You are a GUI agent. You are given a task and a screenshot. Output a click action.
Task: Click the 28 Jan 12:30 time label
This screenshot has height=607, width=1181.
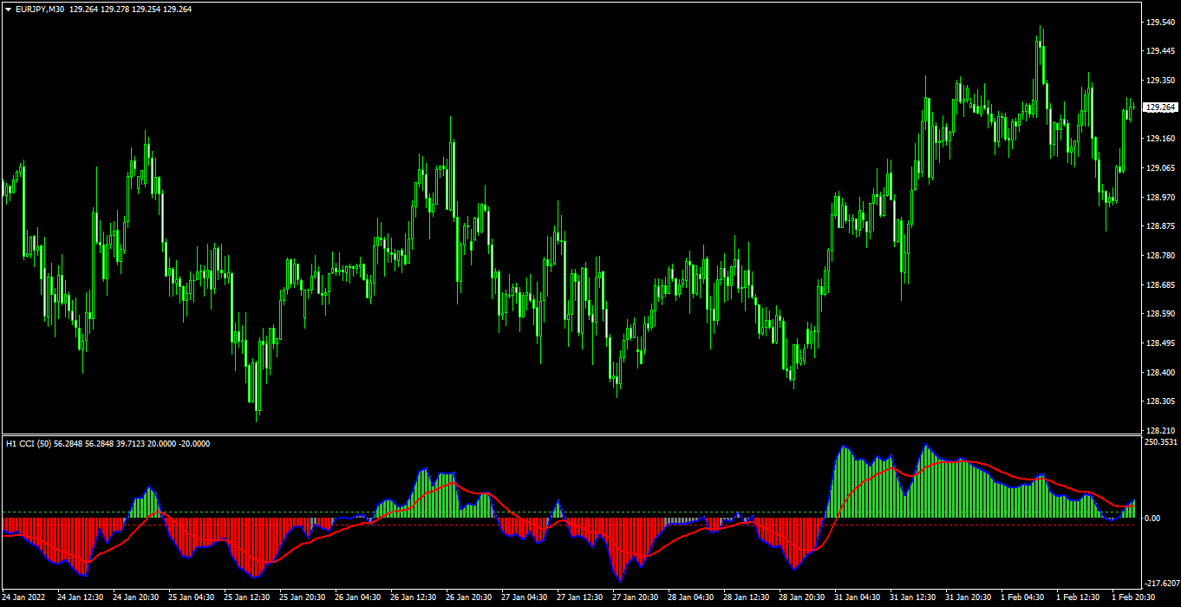coord(747,597)
